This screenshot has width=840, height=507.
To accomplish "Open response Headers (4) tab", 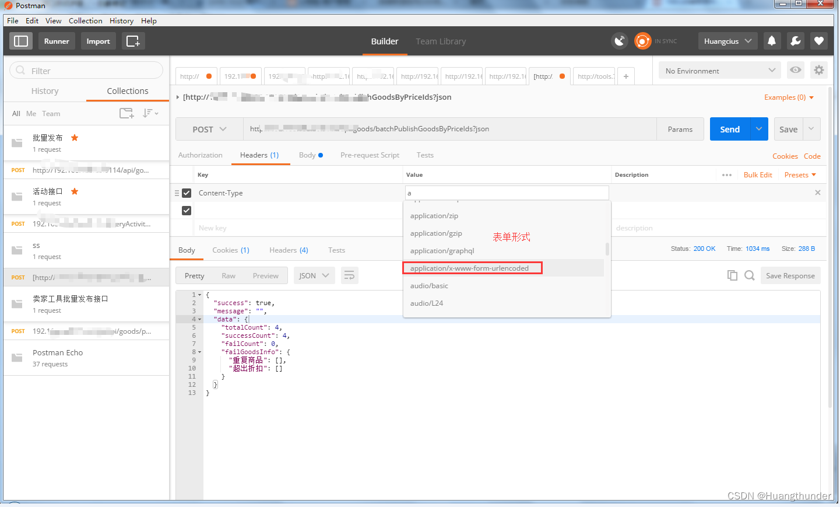I will click(289, 250).
